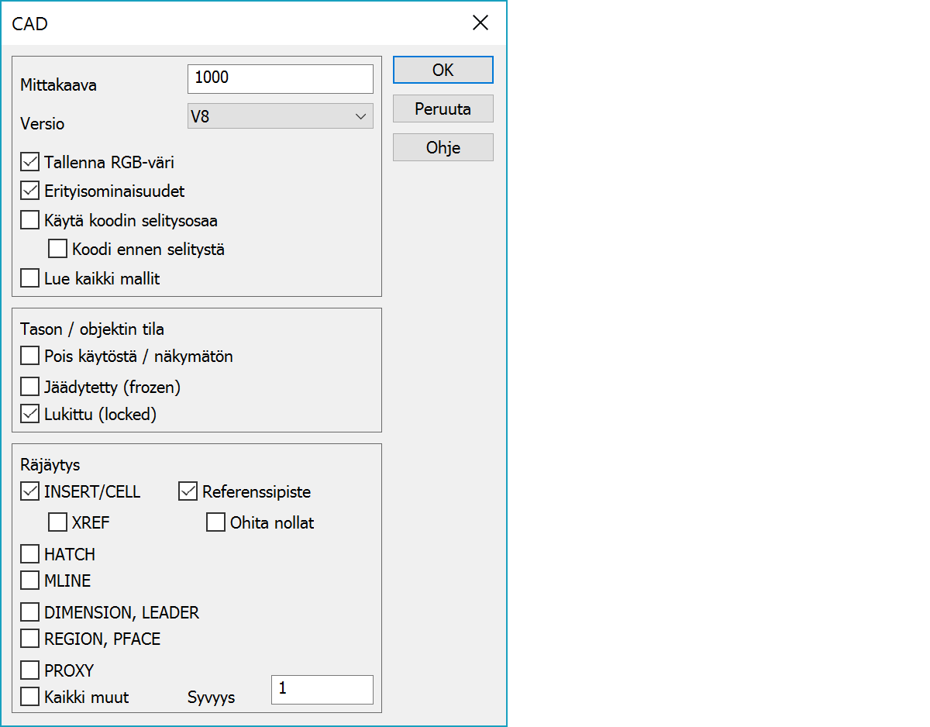Screen dimensions: 930x727
Task: Enable the XREF checkbox
Action: coord(58,522)
